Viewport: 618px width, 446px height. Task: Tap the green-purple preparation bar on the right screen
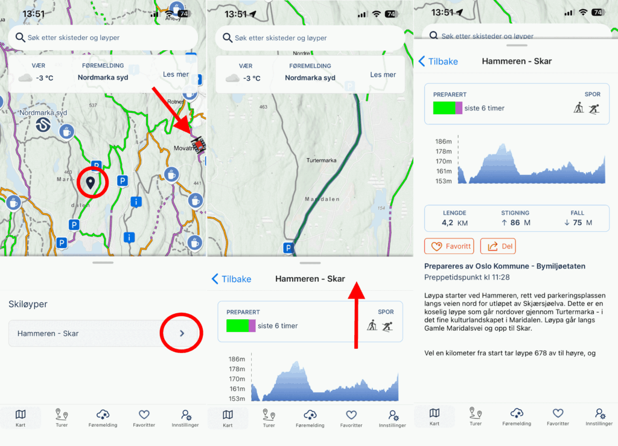[x=447, y=108]
